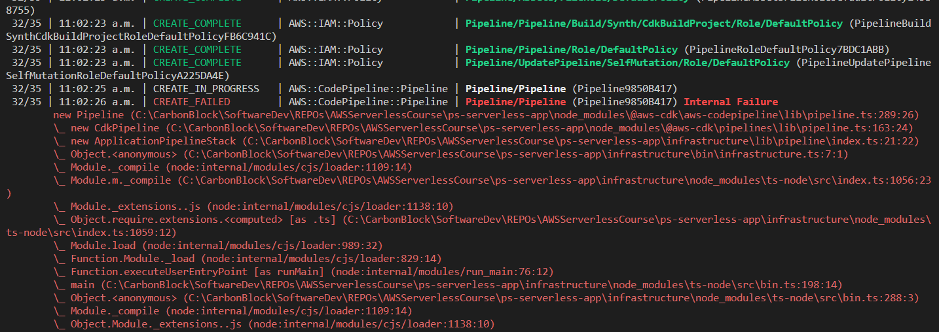Click the 'pipeline.ts:163:24' file reference
Viewport: 939px width, 332px height.
pos(858,128)
